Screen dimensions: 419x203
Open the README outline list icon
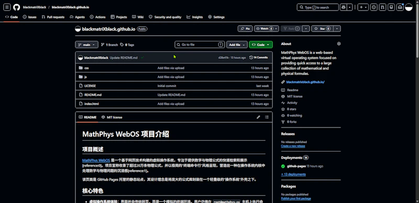[267, 117]
